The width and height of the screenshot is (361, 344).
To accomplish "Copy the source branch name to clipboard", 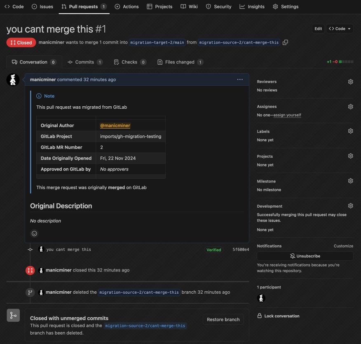I will (285, 42).
